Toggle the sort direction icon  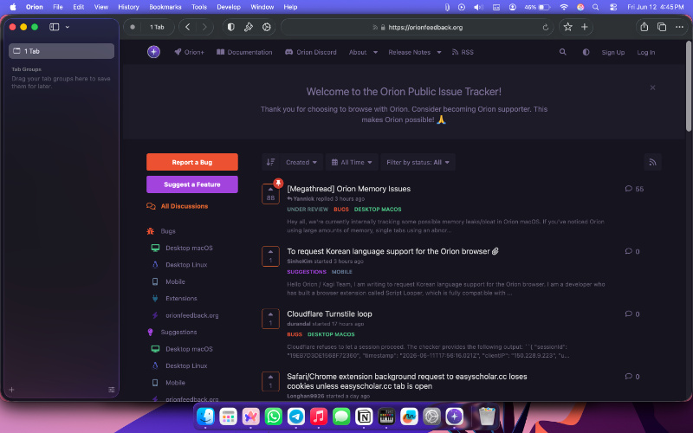click(x=270, y=162)
